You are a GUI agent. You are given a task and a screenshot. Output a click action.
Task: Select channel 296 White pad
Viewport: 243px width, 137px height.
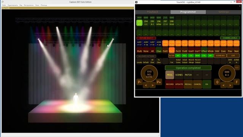coord(159,23)
